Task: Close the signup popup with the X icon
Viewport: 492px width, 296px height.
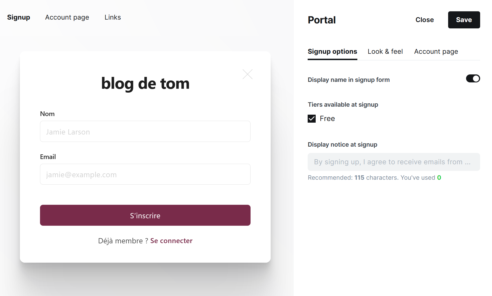Action: pyautogui.click(x=248, y=74)
